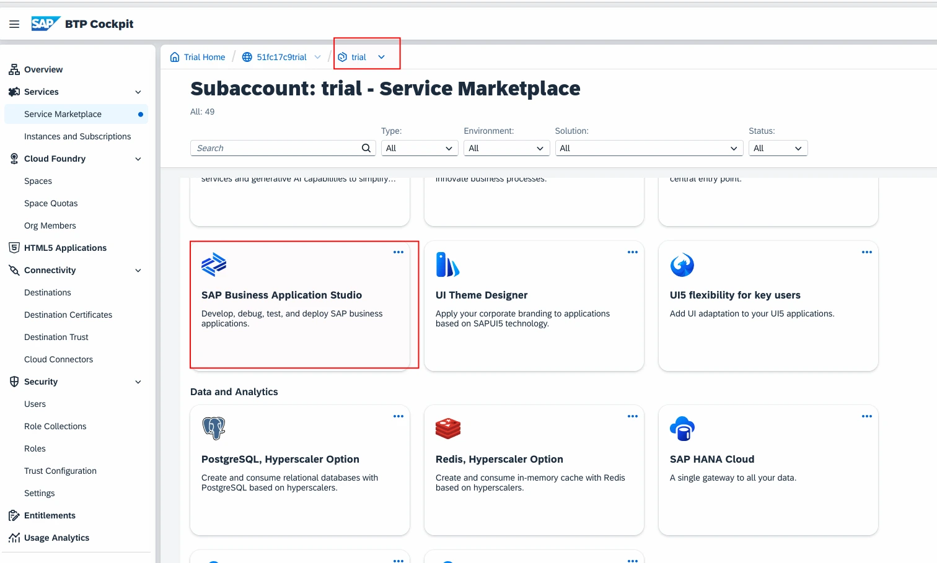Open SAP HANA Cloud tile title
Viewport: 937px width, 563px height.
tap(712, 460)
